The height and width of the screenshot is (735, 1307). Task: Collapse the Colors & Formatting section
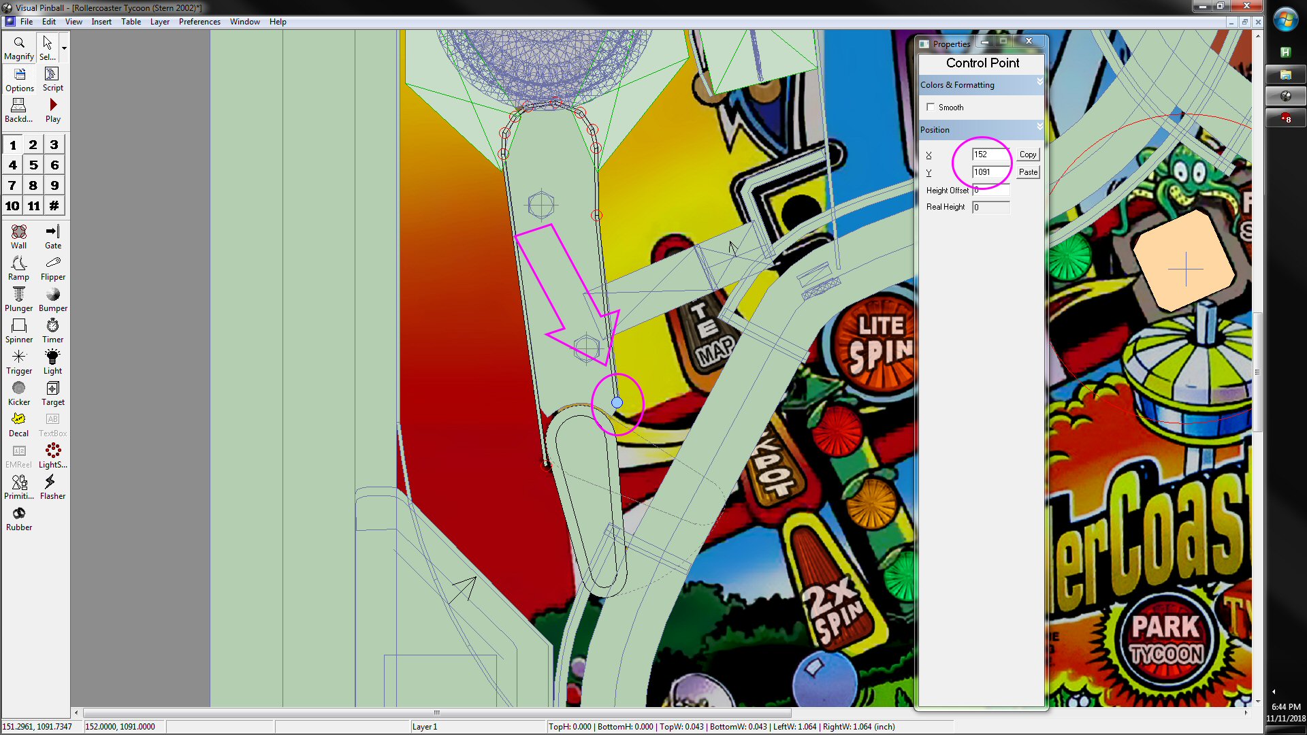tap(1039, 82)
